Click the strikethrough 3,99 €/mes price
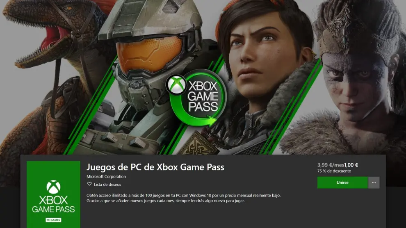This screenshot has height=228, width=406. (x=331, y=165)
